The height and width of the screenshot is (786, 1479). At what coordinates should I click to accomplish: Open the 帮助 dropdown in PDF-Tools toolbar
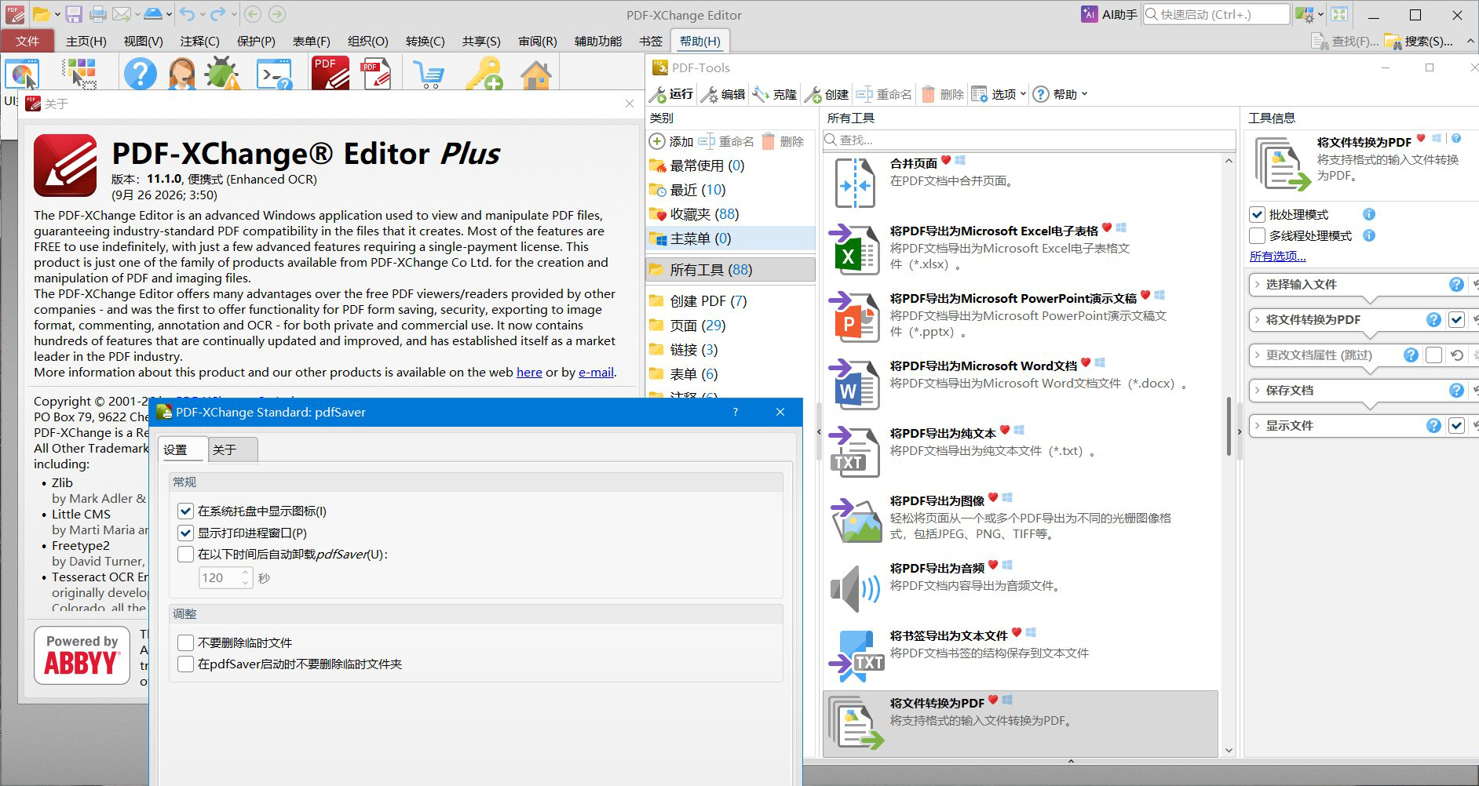[x=1061, y=94]
